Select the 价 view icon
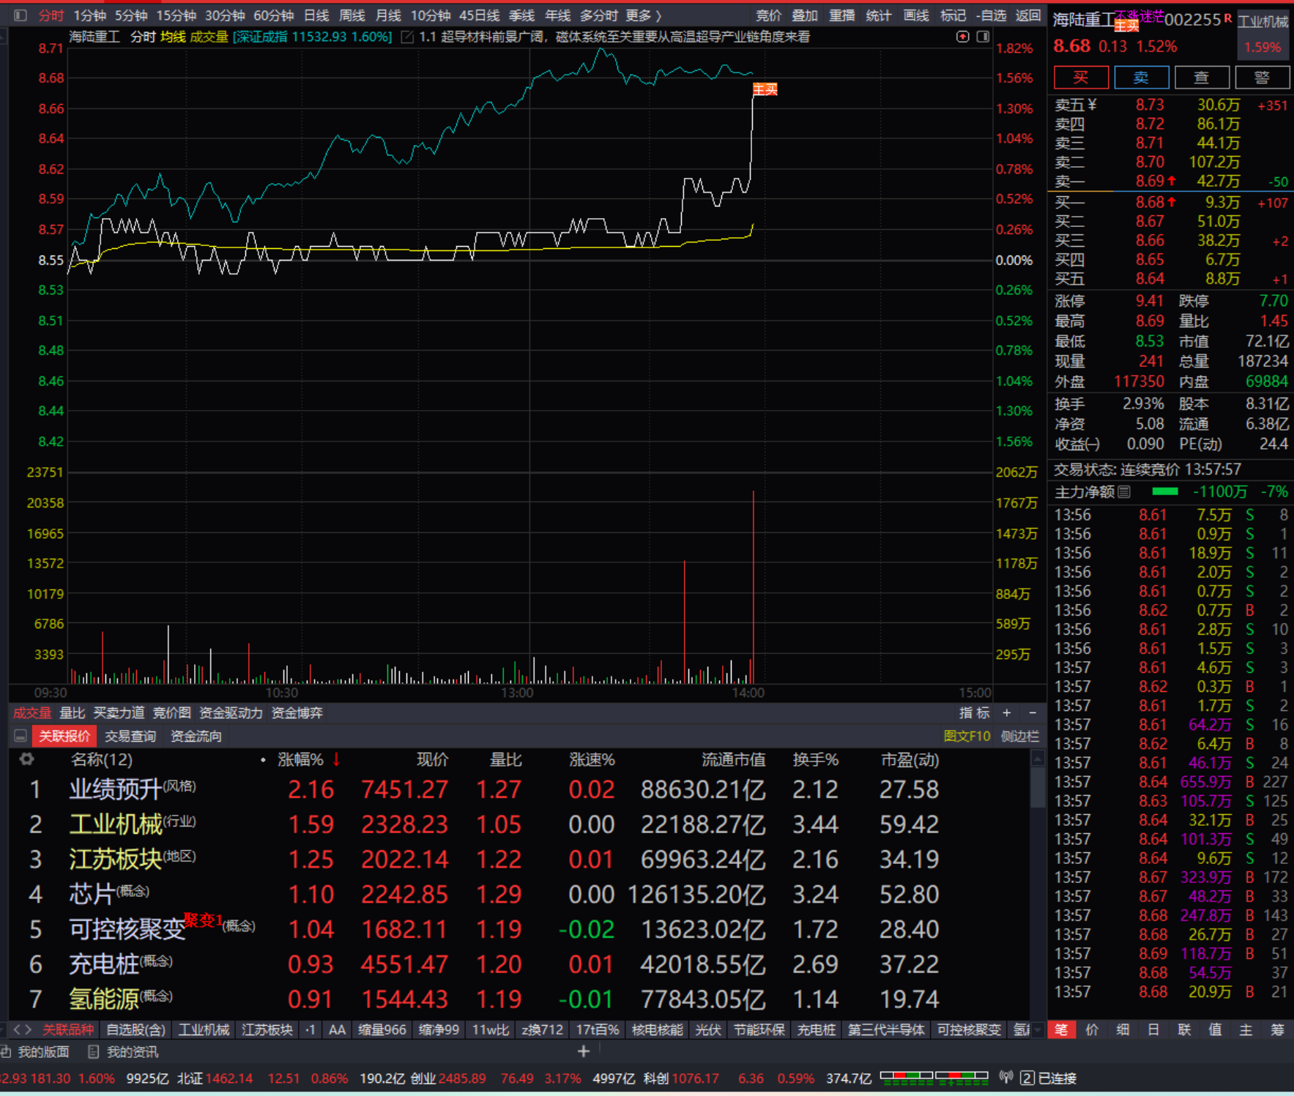 [1092, 1029]
